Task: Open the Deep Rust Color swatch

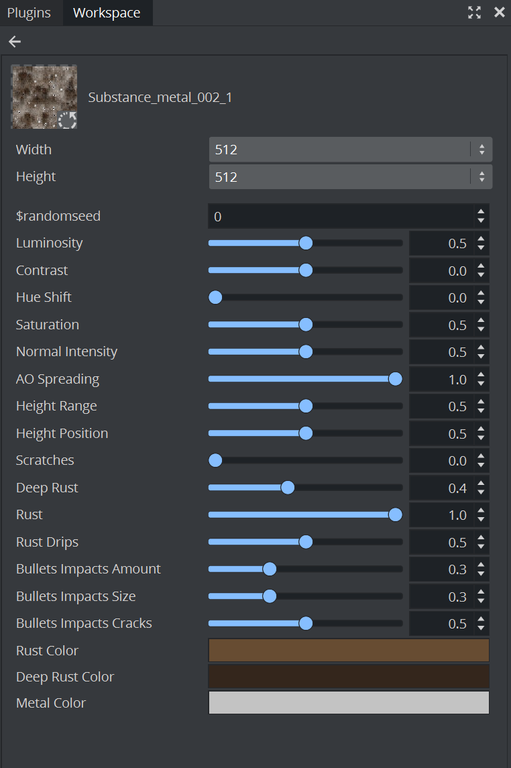Action: pos(349,677)
